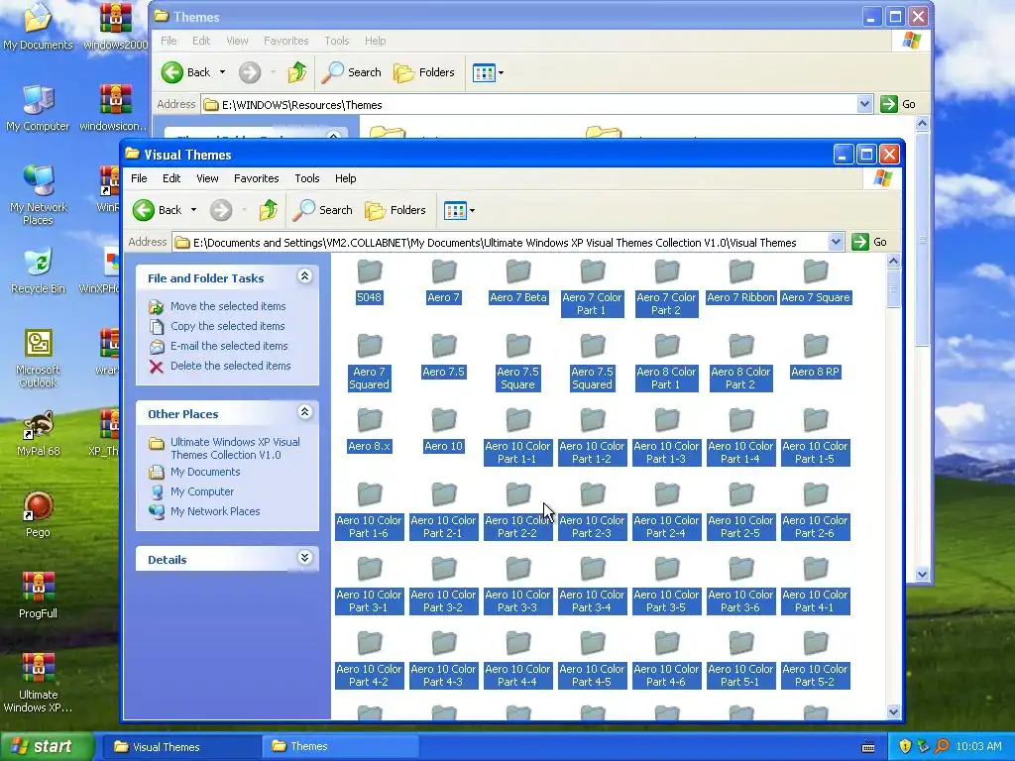Open Help menu in Visual Themes window
The height and width of the screenshot is (761, 1015).
pyautogui.click(x=345, y=178)
